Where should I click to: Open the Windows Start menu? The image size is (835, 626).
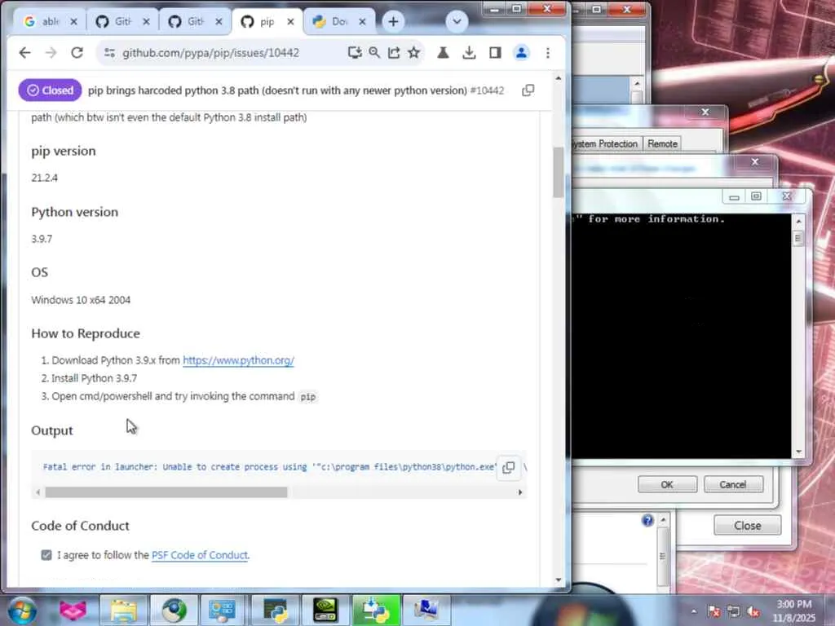click(x=22, y=611)
